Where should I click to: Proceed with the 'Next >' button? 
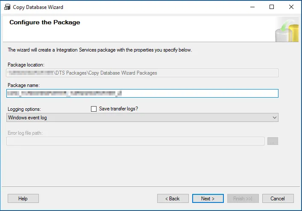[208, 199]
